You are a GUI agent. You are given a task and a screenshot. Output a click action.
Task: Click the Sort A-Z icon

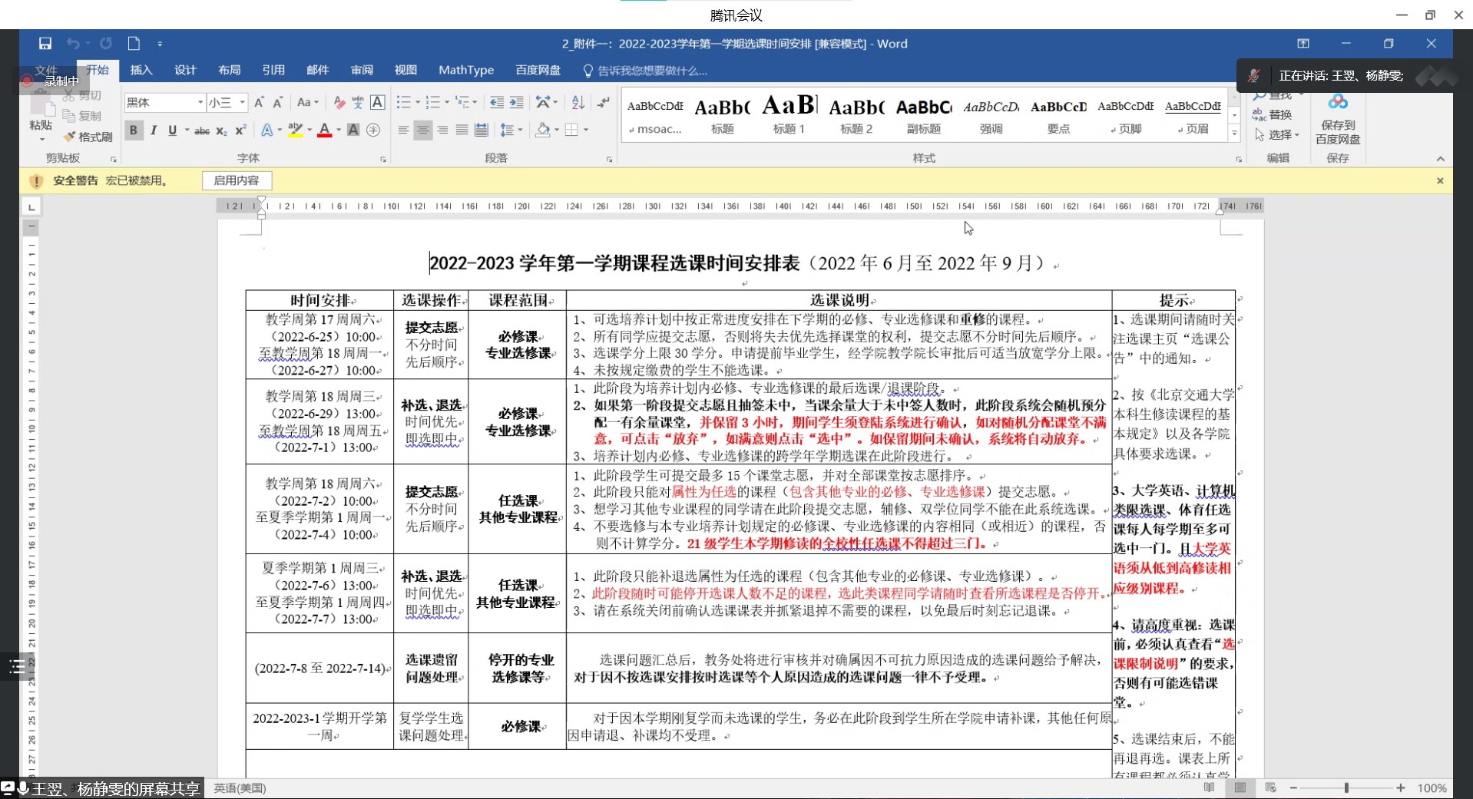(578, 102)
